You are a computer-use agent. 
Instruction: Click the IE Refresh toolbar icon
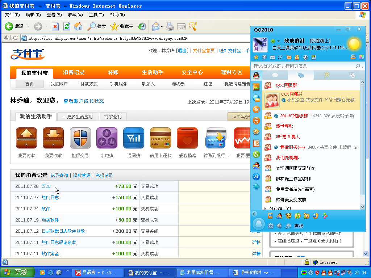click(x=67, y=26)
